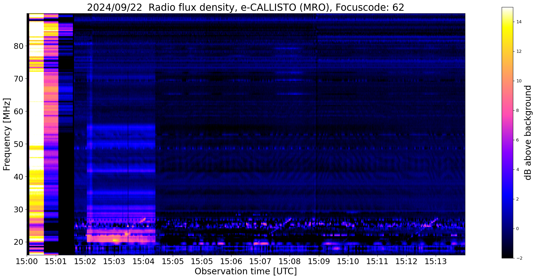The image size is (536, 279).
Task: Click the colorbar tick label 0
Action: pos(517,229)
